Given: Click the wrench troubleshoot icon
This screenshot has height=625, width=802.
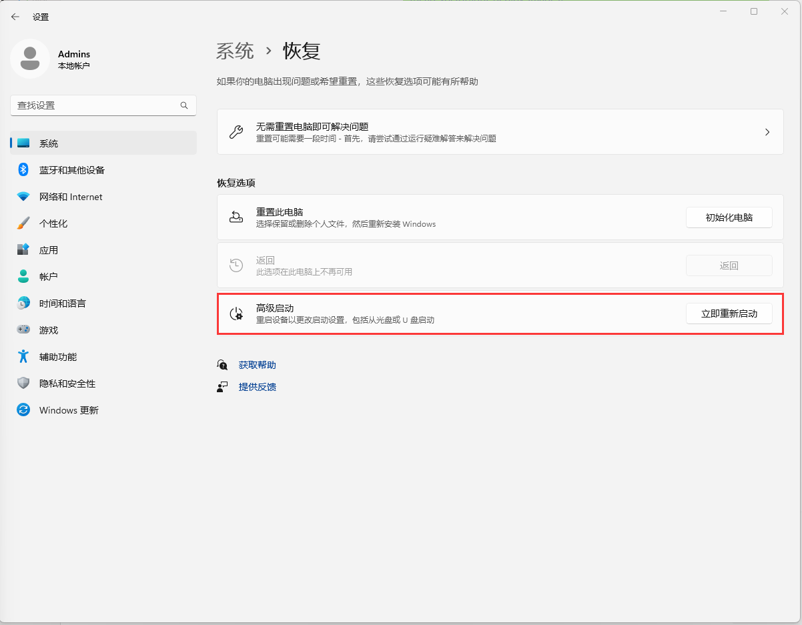Looking at the screenshot, I should [236, 132].
